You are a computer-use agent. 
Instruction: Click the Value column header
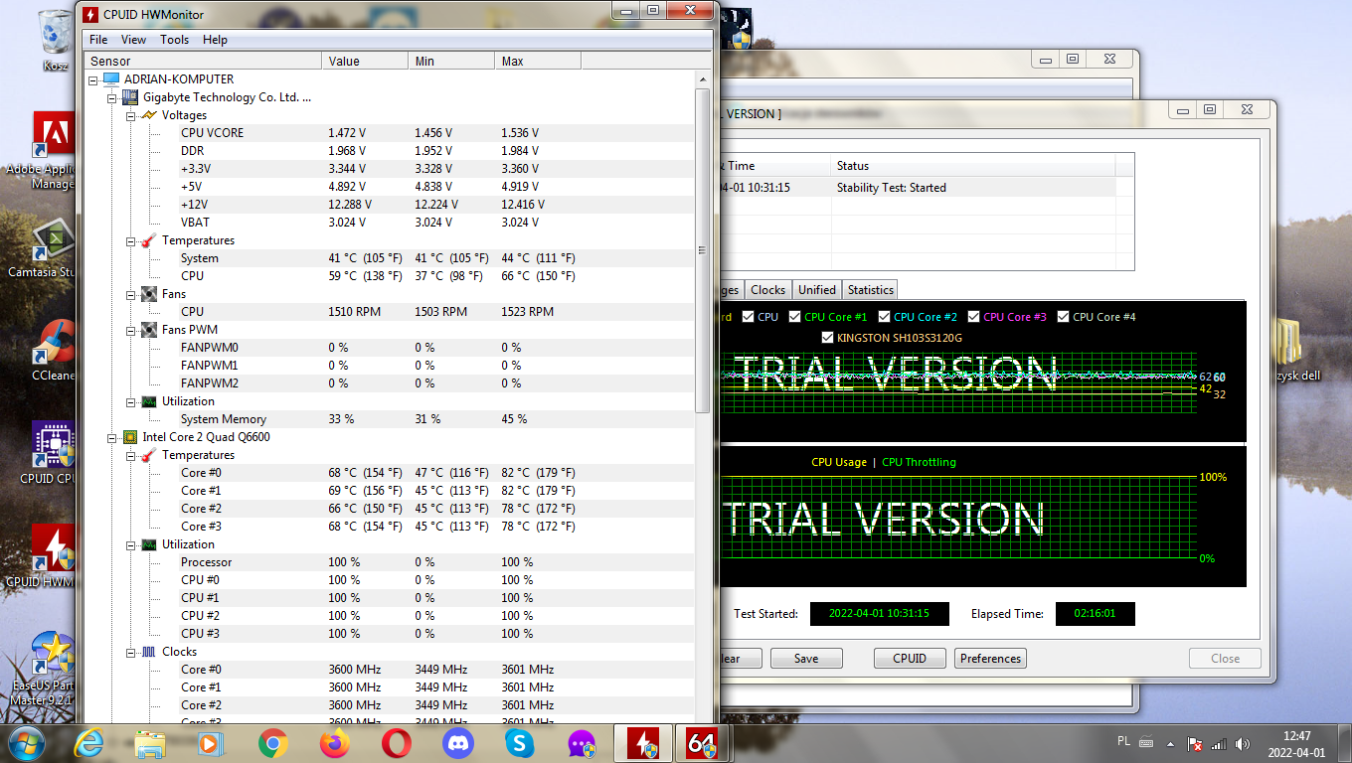(366, 62)
